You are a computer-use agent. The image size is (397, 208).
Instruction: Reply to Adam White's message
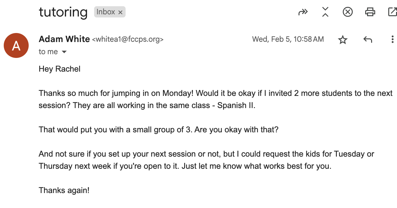coord(368,40)
